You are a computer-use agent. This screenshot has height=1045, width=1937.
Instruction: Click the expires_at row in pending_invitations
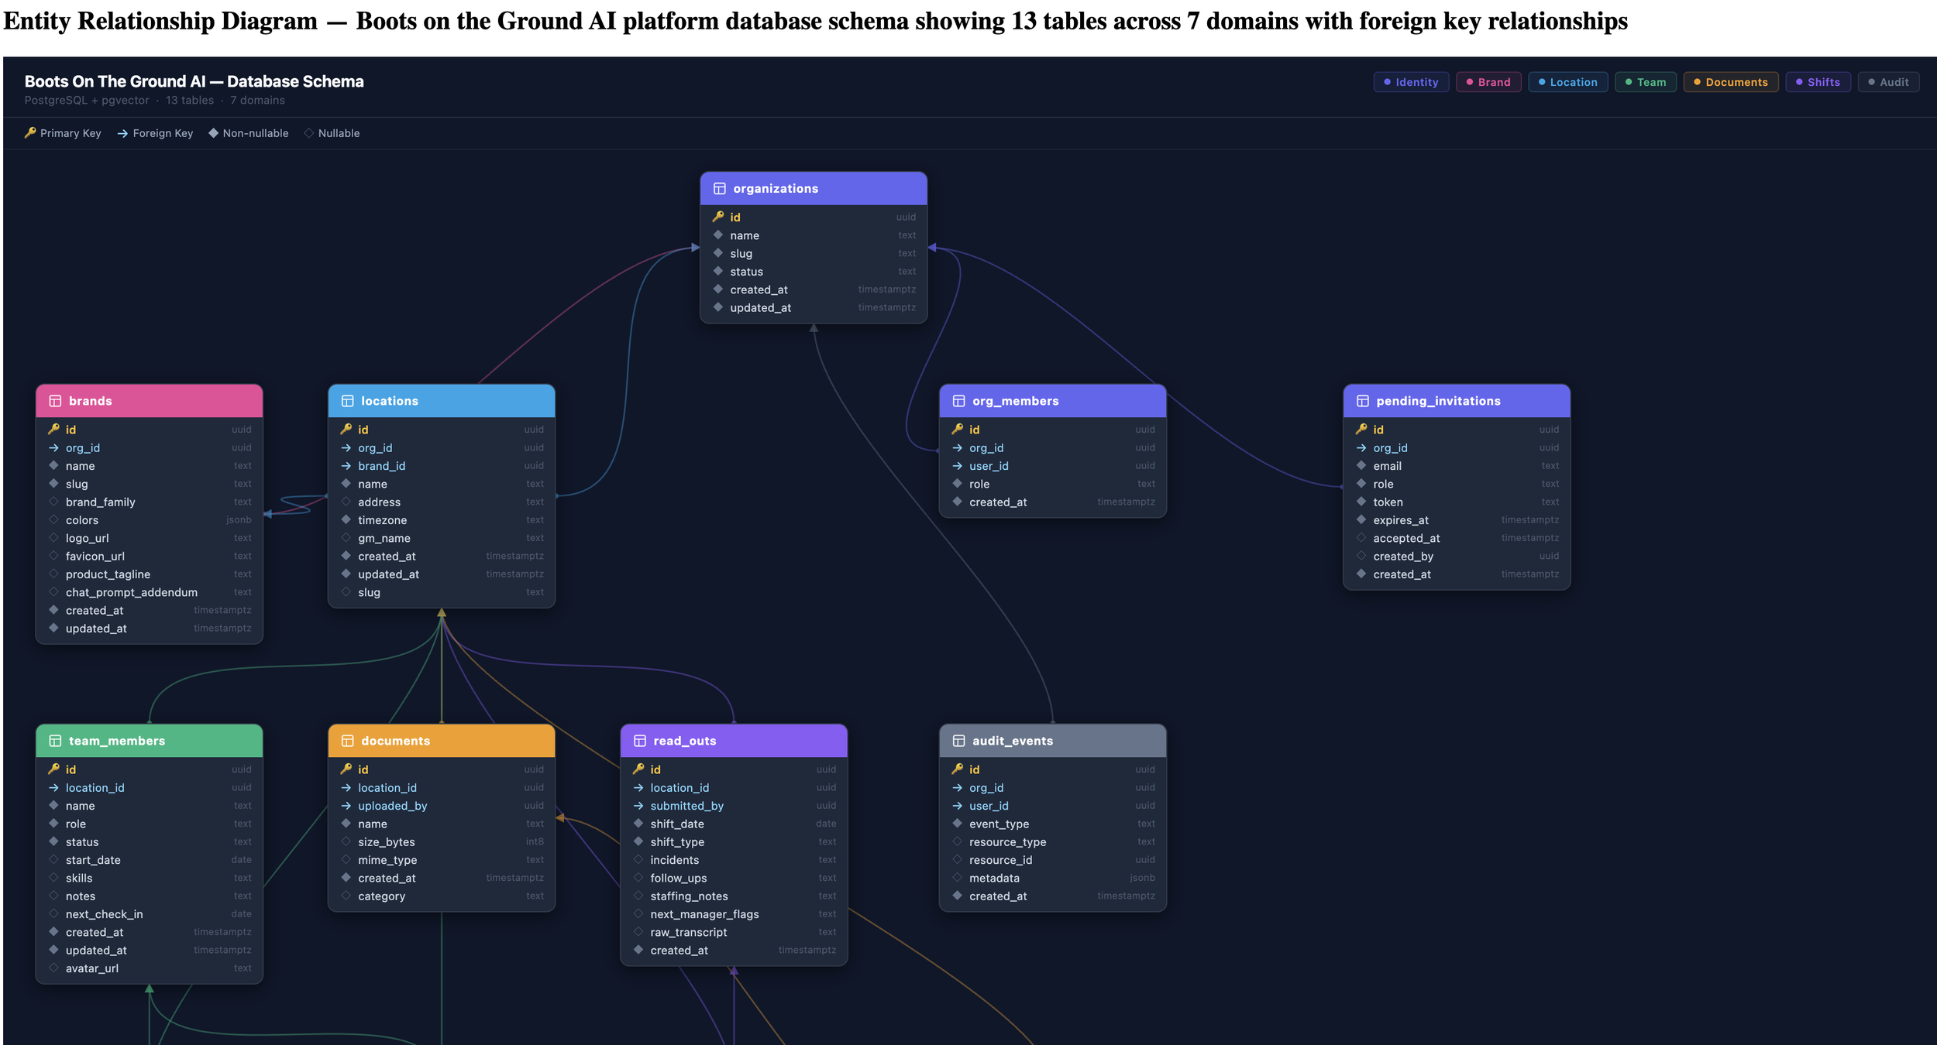[1457, 520]
